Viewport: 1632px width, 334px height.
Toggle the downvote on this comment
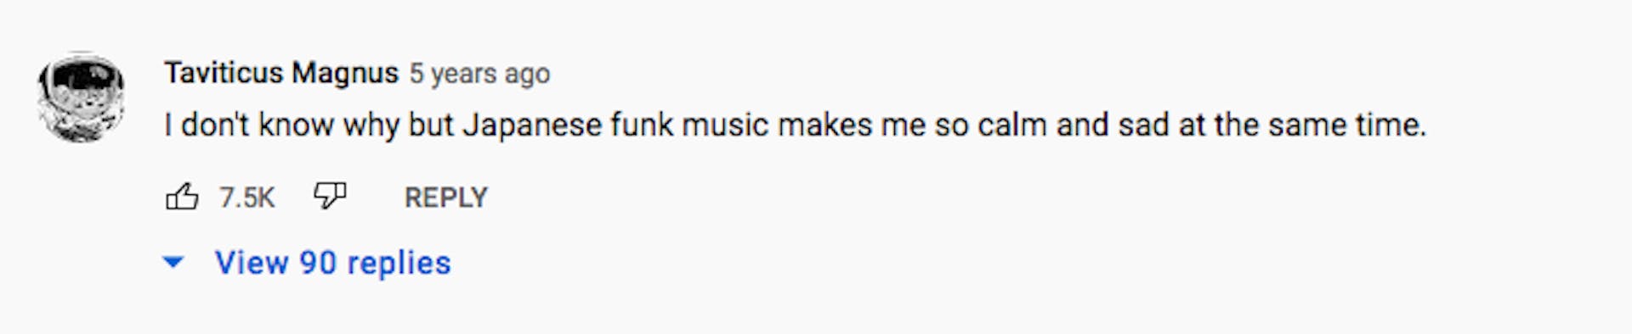click(x=330, y=196)
